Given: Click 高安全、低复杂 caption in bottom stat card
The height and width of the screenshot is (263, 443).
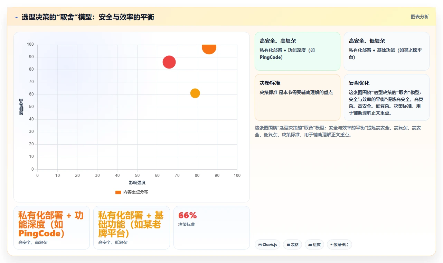Looking at the screenshot, I should (x=113, y=243).
